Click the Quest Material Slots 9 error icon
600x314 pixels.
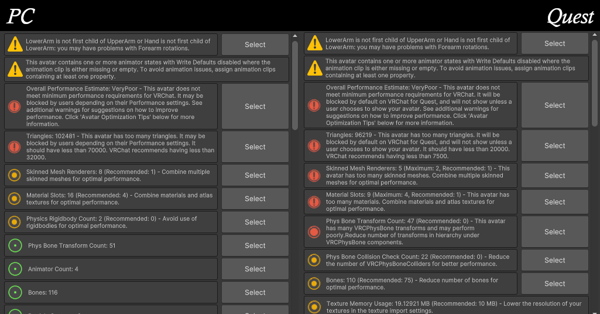click(314, 202)
